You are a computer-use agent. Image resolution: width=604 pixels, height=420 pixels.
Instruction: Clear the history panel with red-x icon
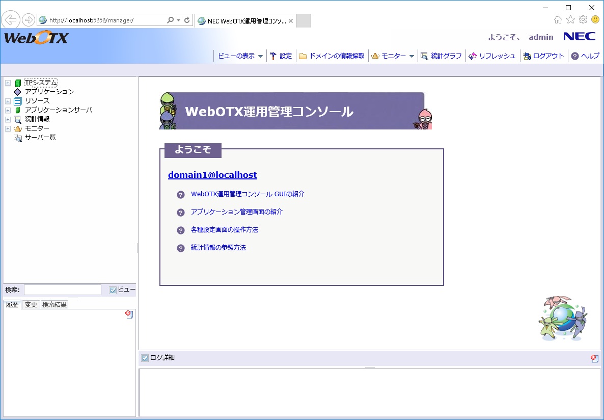click(x=129, y=314)
